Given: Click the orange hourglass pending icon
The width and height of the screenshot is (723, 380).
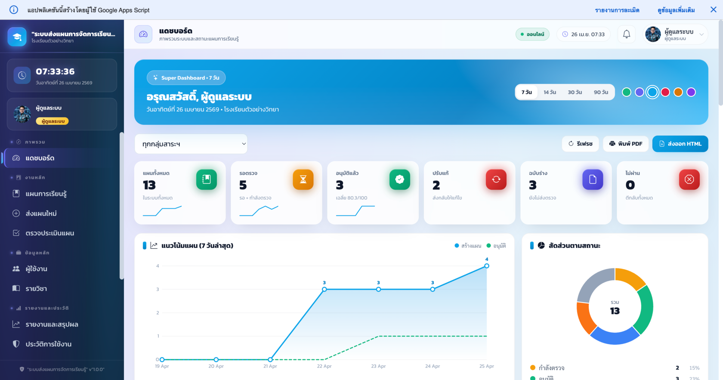Looking at the screenshot, I should tap(303, 179).
